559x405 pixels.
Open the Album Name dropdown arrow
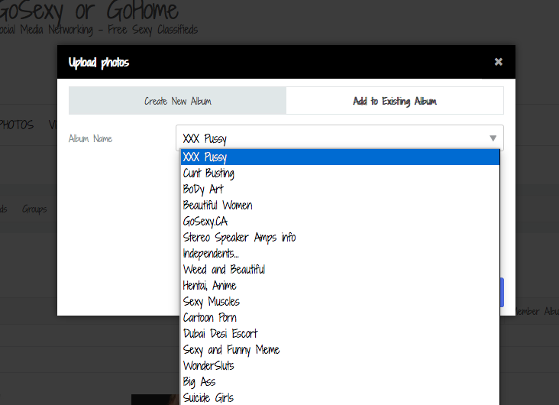493,138
